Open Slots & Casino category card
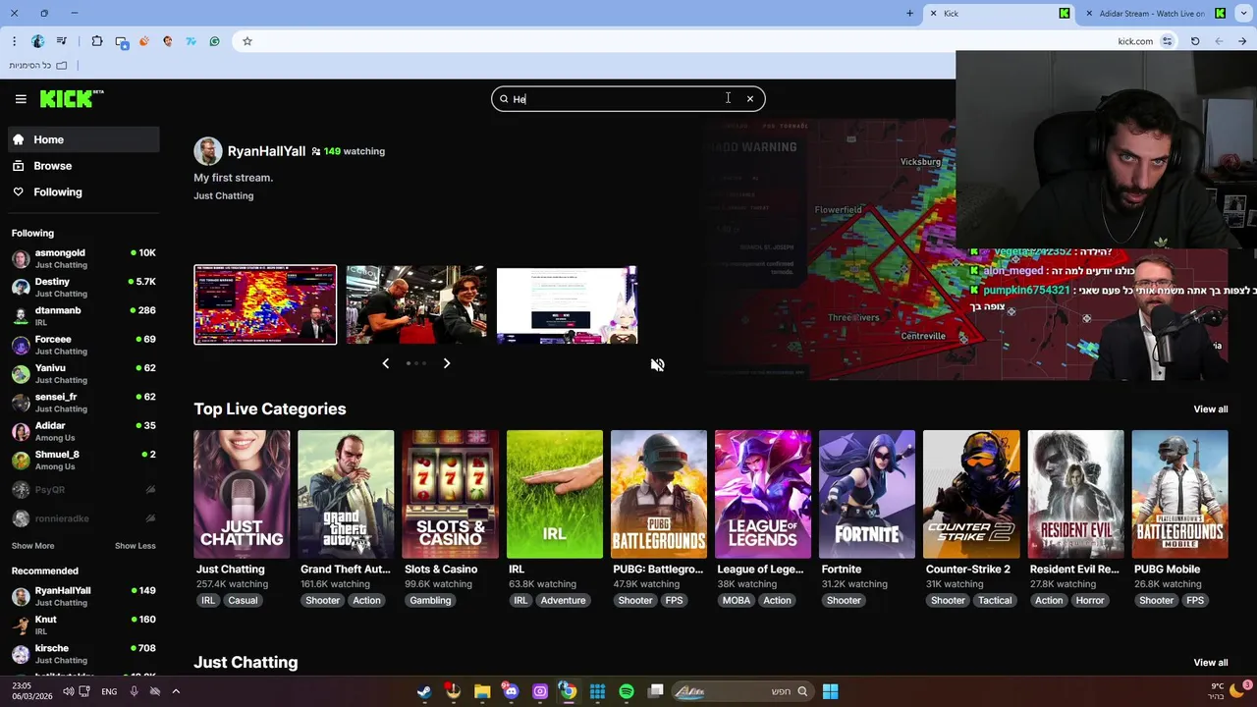Viewport: 1257px width, 707px height. pyautogui.click(x=450, y=494)
